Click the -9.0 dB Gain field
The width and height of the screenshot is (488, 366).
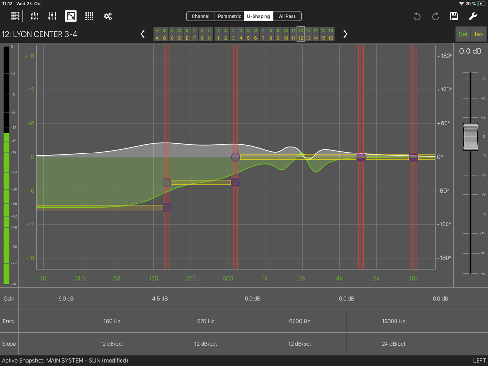pos(65,299)
